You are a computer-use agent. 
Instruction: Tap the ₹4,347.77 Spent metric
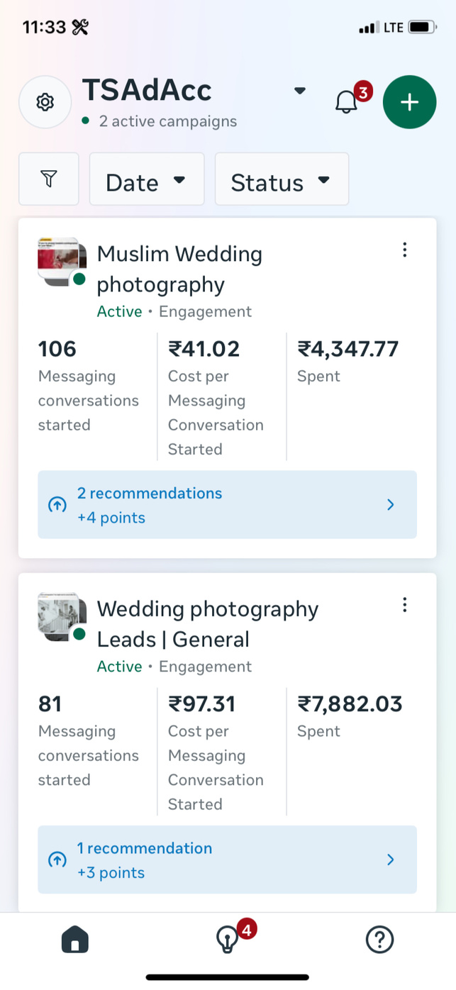[347, 360]
